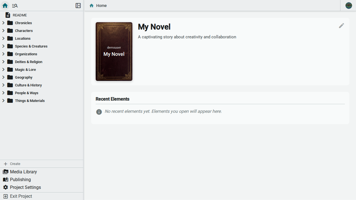This screenshot has width=356, height=200.
Task: Click the Project Settings gear icon
Action: 6,187
